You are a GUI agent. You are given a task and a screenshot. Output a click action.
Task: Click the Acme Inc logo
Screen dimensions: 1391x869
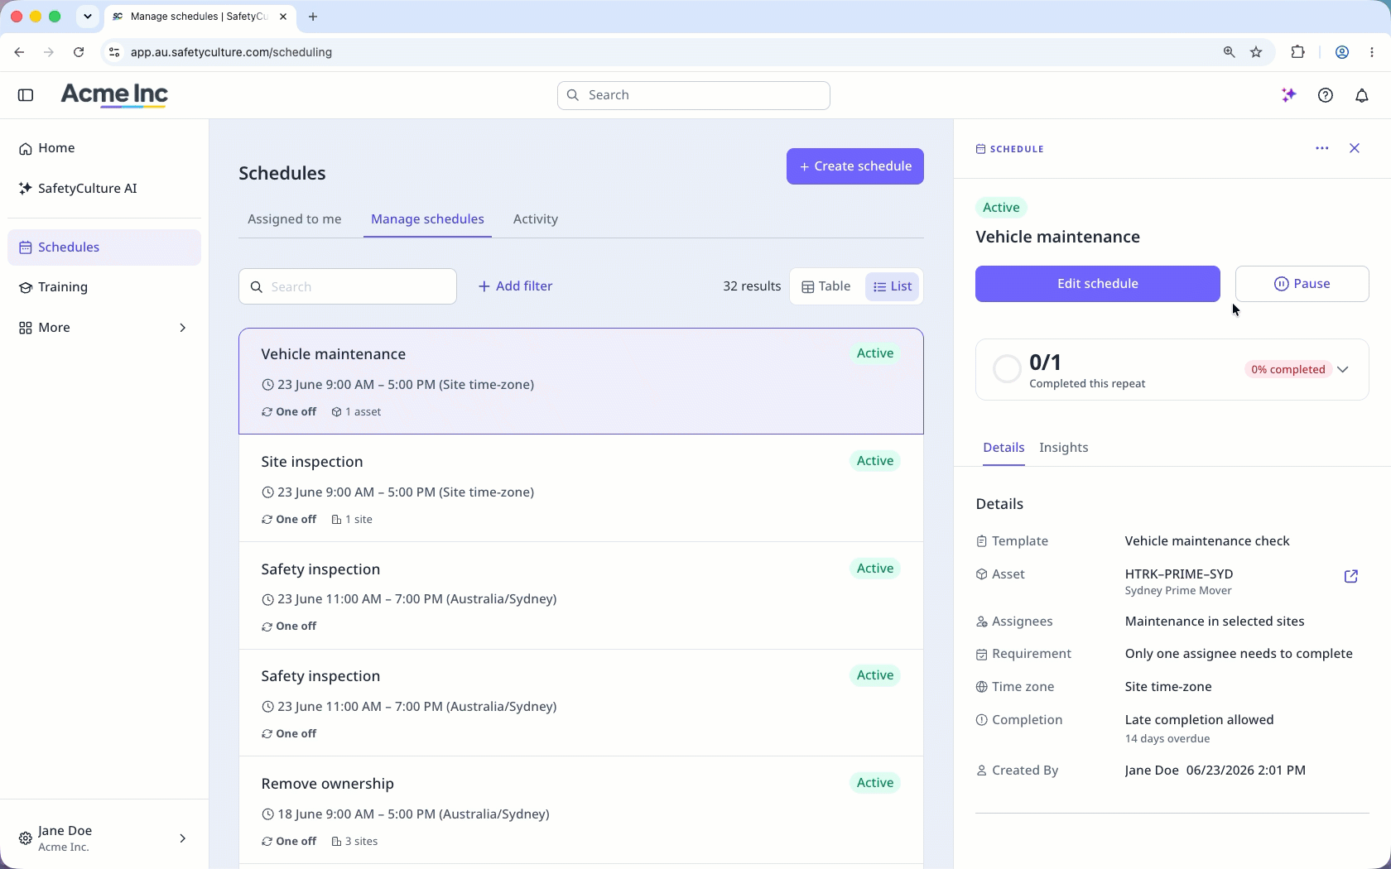[x=114, y=95]
